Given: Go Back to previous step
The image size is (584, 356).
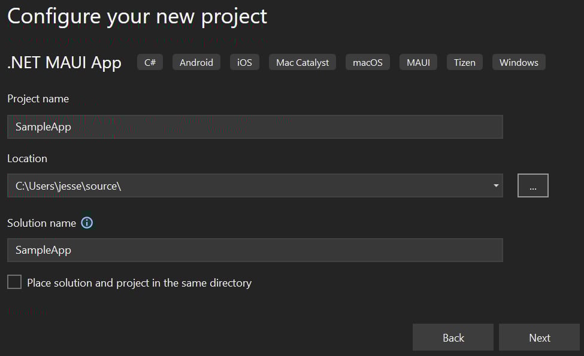Looking at the screenshot, I should [453, 337].
